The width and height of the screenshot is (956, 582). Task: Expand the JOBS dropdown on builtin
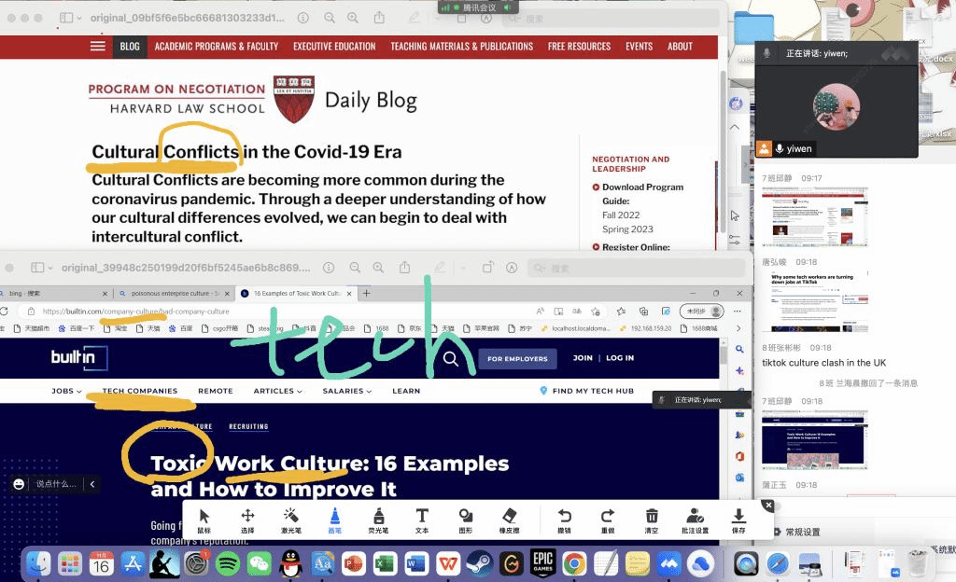point(66,391)
